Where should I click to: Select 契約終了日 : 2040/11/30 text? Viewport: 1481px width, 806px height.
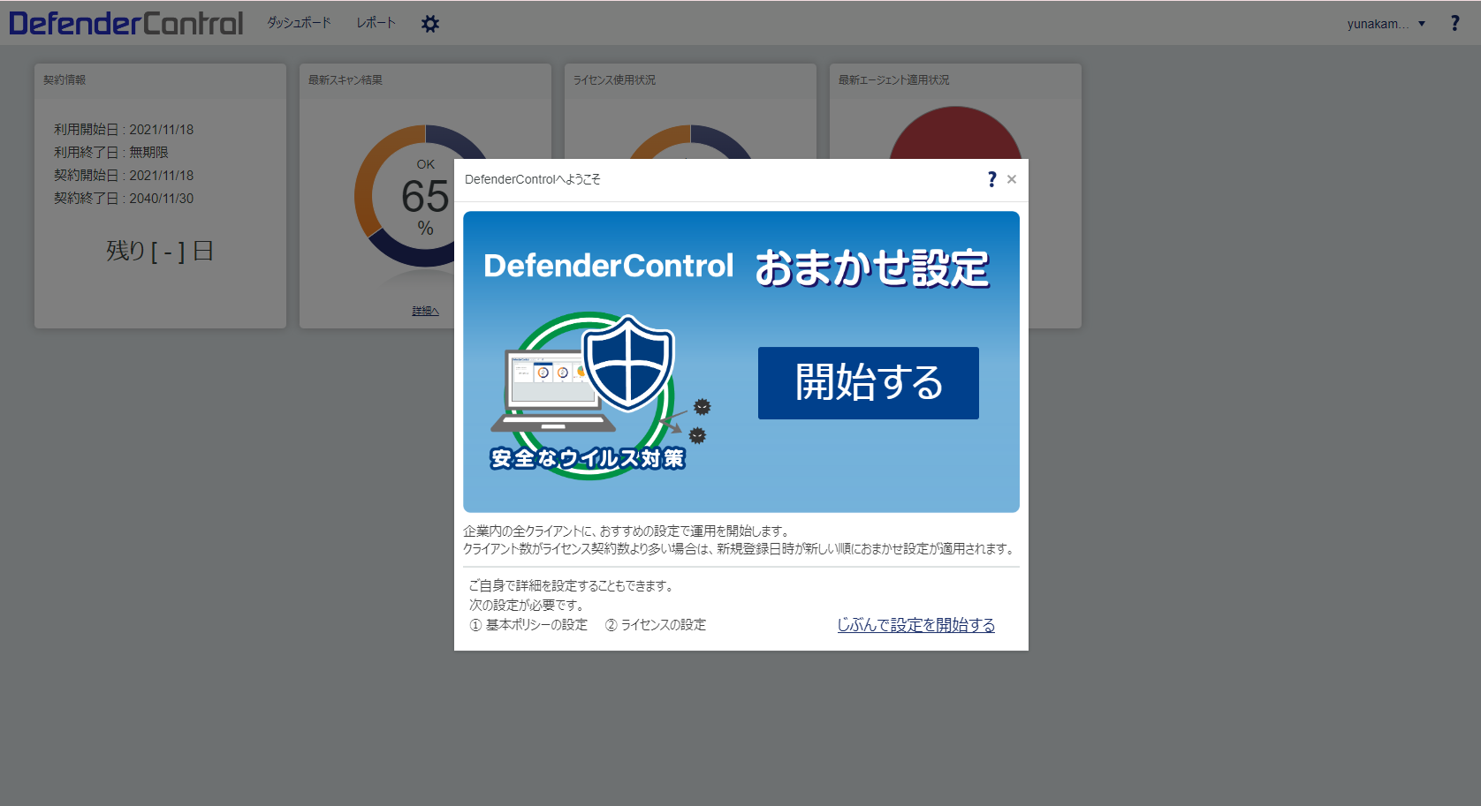click(x=124, y=199)
